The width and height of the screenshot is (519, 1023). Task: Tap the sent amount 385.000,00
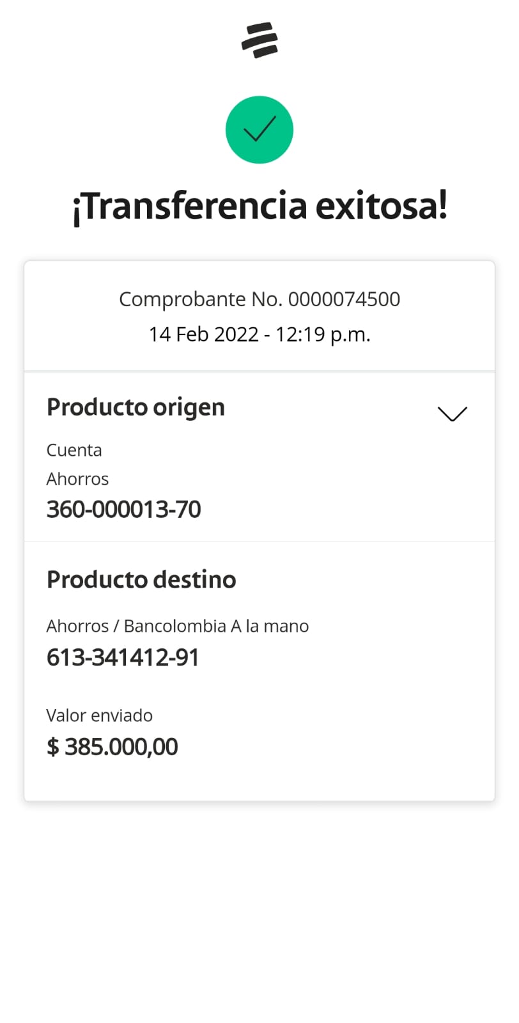121,747
